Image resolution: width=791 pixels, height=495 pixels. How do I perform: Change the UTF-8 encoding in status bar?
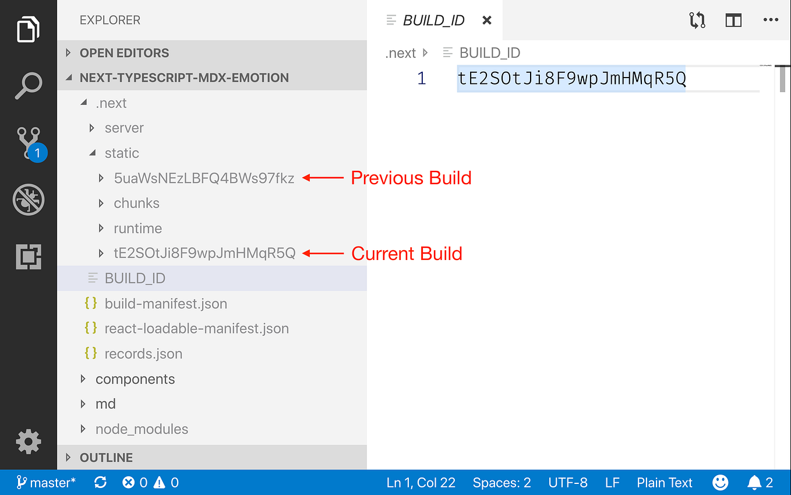tap(568, 482)
